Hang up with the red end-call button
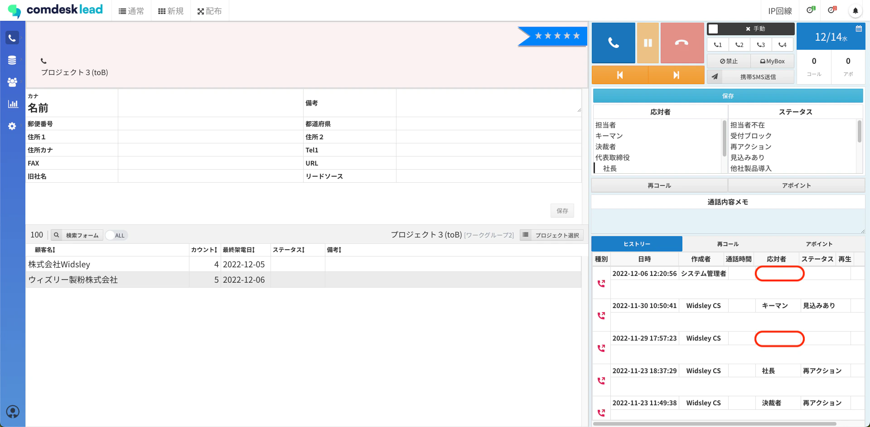 click(x=682, y=43)
